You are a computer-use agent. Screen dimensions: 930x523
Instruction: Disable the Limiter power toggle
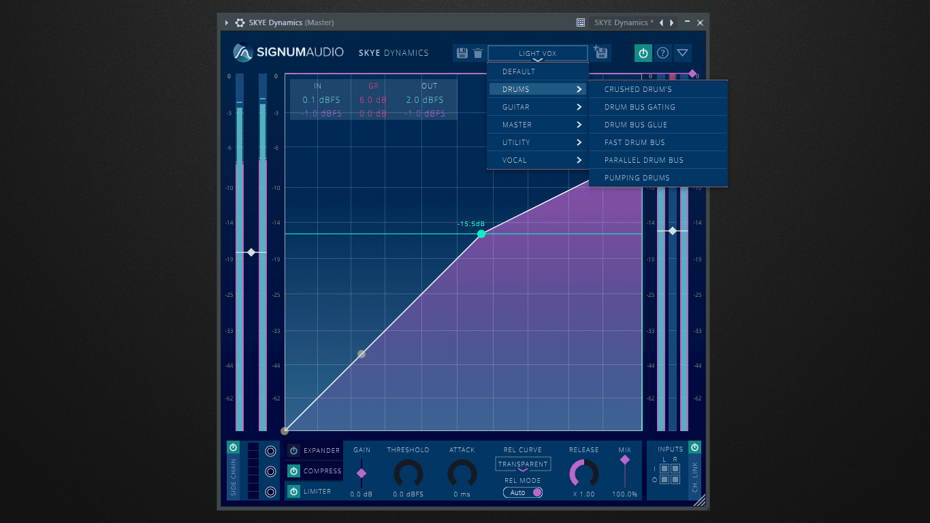[x=293, y=492]
